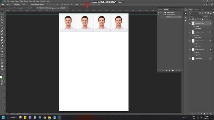Select the Horizontal Type tool
The image size is (214, 120).
coord(2,57)
